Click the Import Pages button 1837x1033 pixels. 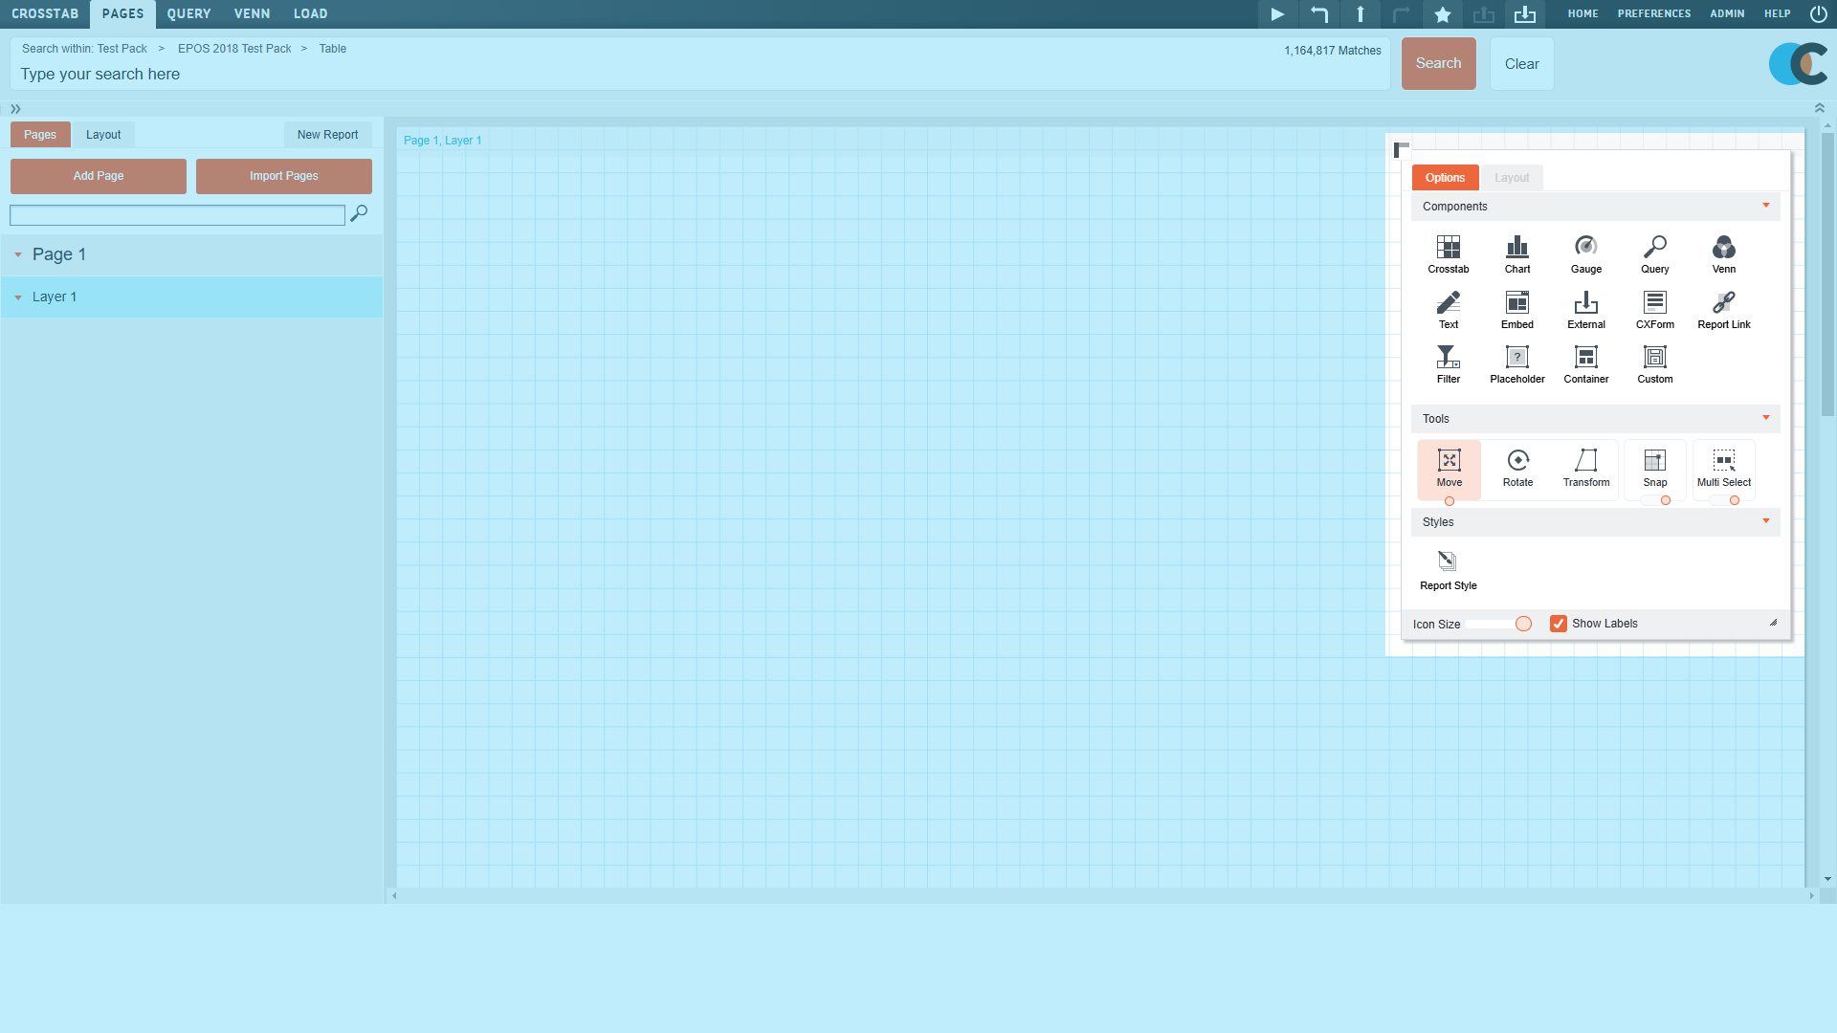pos(283,176)
